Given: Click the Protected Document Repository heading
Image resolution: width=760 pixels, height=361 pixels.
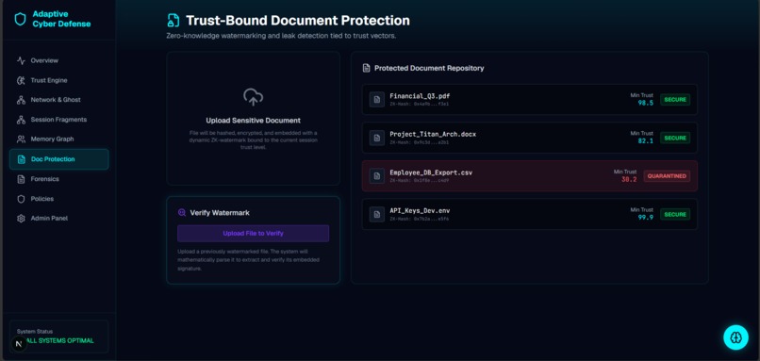Looking at the screenshot, I should [429, 68].
